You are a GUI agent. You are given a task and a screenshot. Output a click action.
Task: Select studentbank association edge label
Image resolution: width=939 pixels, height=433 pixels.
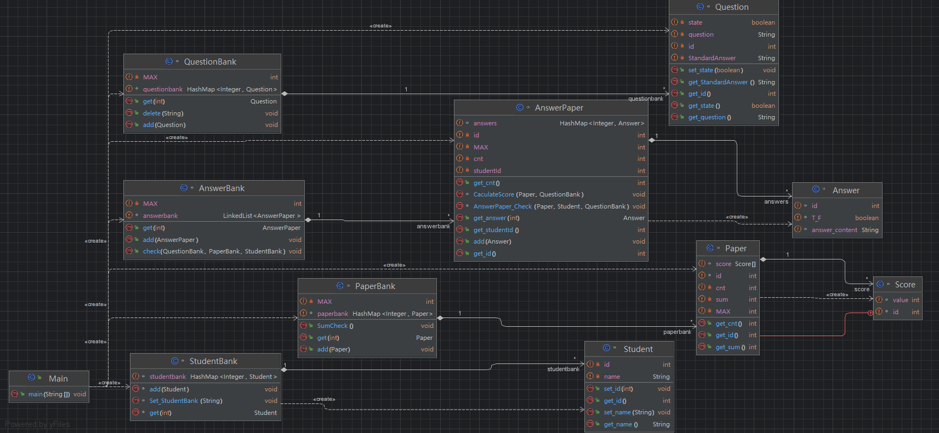coord(564,369)
